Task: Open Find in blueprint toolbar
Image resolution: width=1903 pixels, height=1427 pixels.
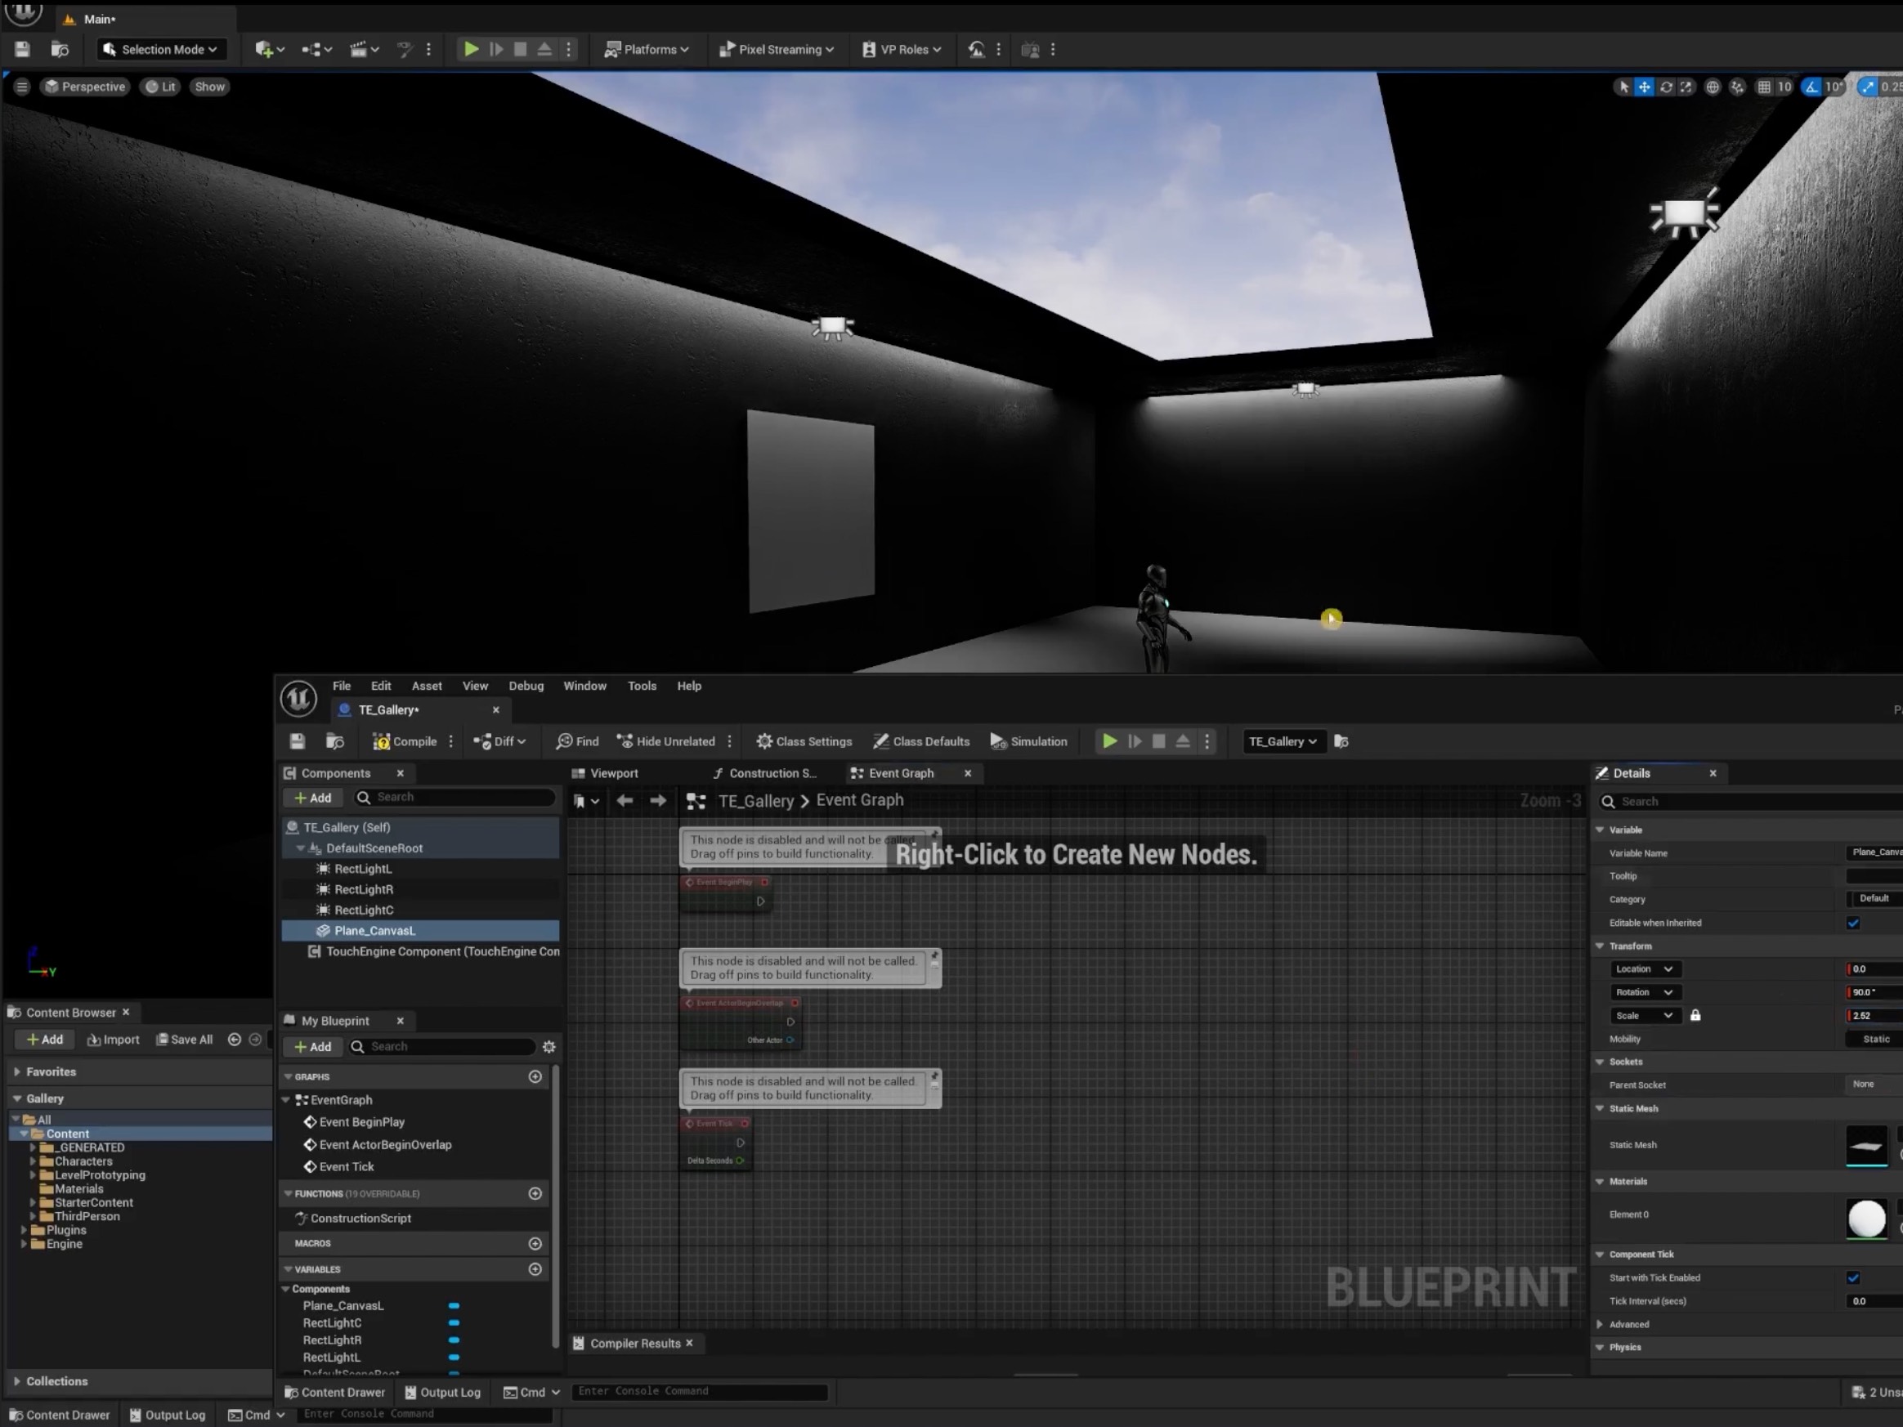Action: tap(577, 741)
